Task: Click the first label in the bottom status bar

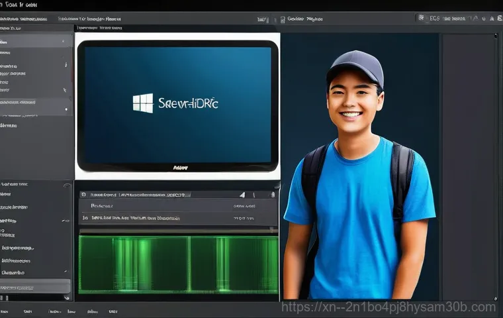Action: [4, 310]
